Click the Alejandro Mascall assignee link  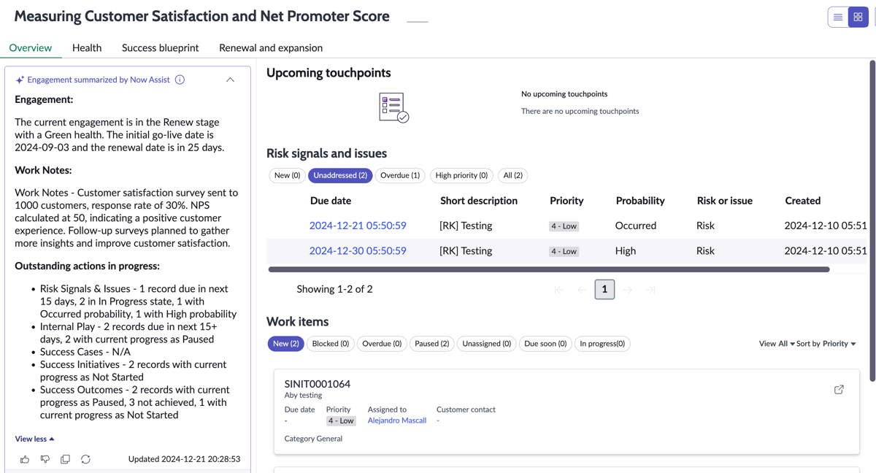click(x=397, y=420)
